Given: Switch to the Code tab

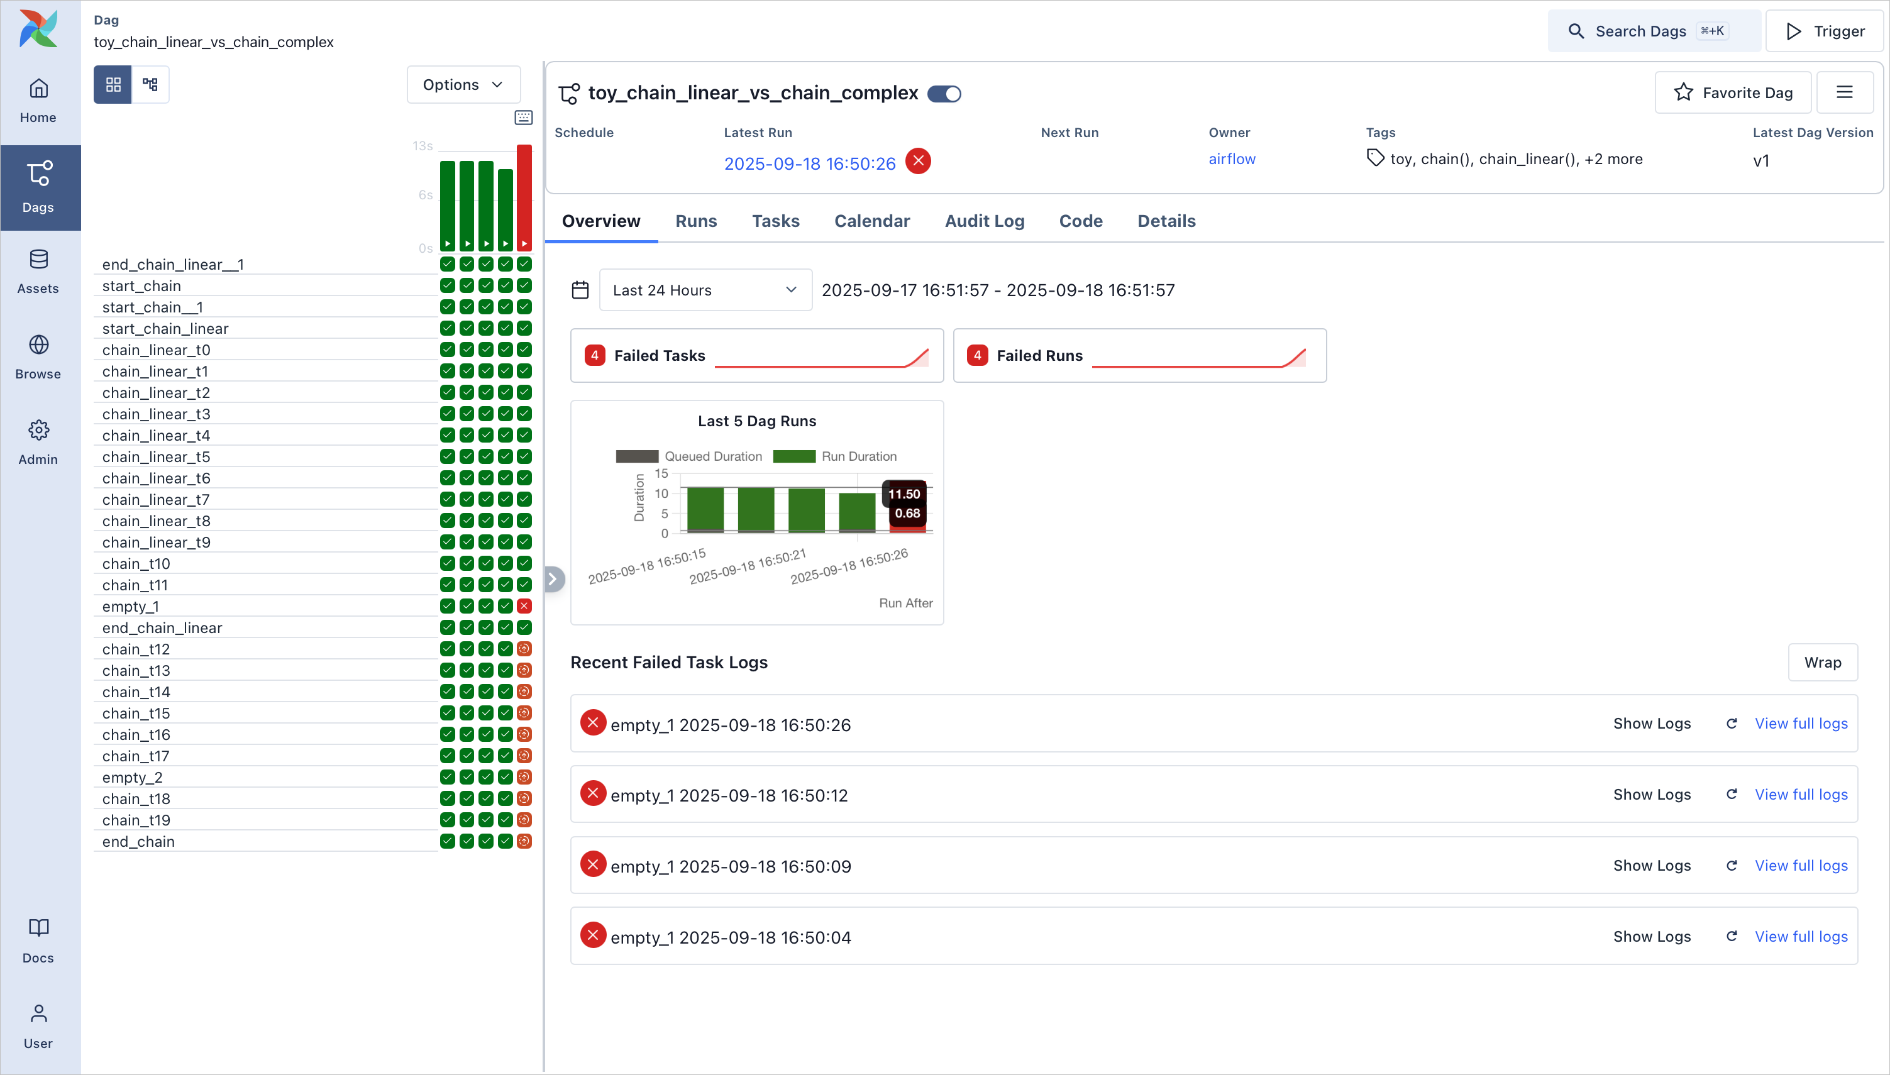Looking at the screenshot, I should [1080, 221].
